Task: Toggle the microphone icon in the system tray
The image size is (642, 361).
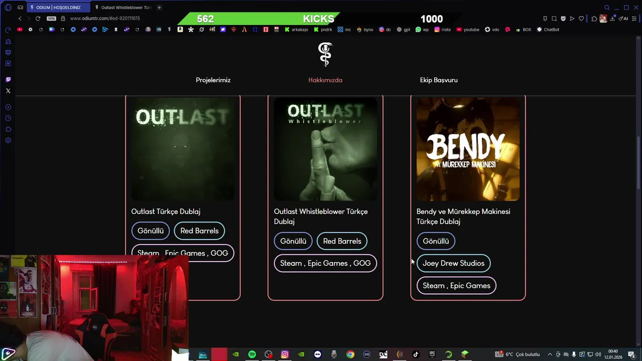Action: point(574,354)
